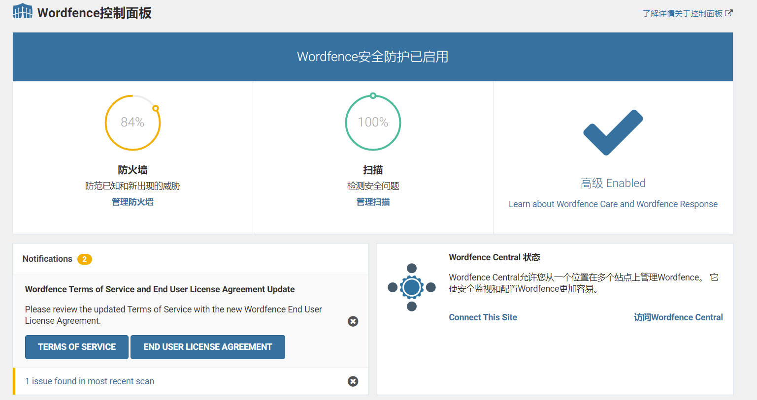Click the Wordfence Central gear hub icon

pos(412,287)
